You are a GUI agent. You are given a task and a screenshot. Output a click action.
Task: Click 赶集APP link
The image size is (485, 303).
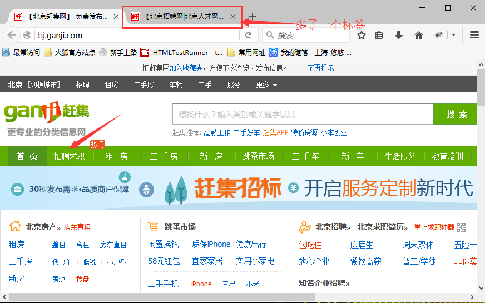[275, 132]
